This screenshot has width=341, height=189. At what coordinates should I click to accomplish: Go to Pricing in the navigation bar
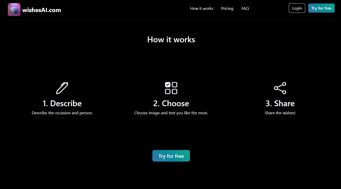[227, 8]
